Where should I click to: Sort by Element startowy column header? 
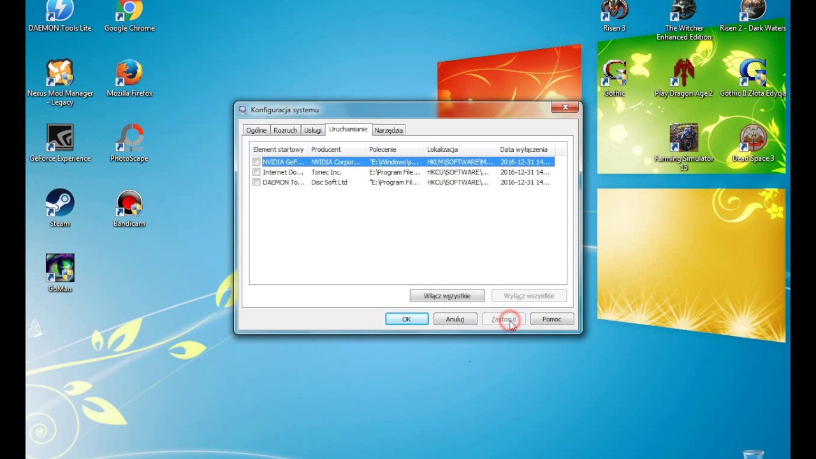pos(279,149)
